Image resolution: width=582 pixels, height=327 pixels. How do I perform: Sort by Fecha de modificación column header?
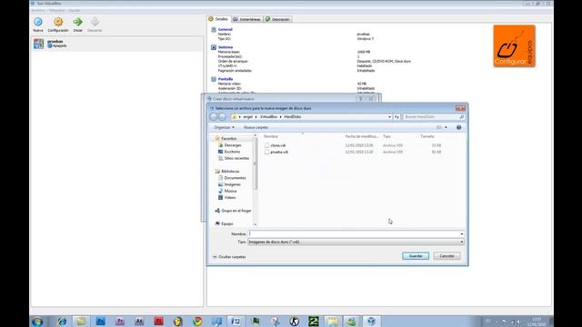tap(362, 136)
